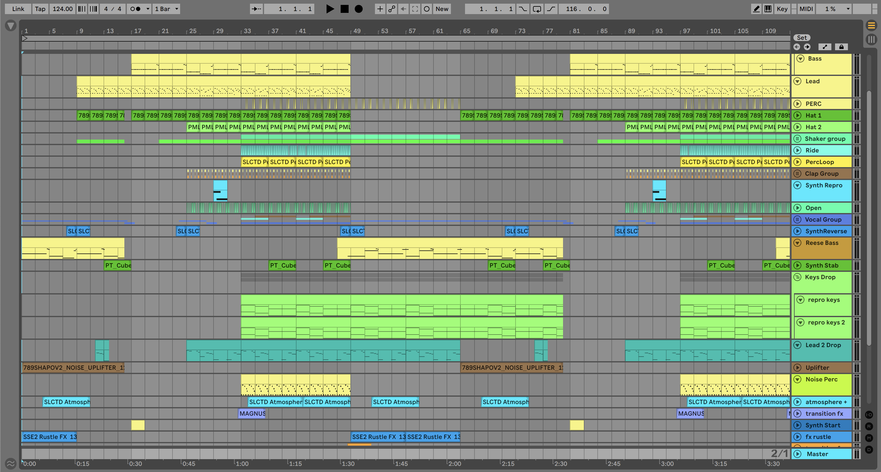Open the quantization 1 Bar dropdown
The width and height of the screenshot is (881, 472).
tap(166, 9)
